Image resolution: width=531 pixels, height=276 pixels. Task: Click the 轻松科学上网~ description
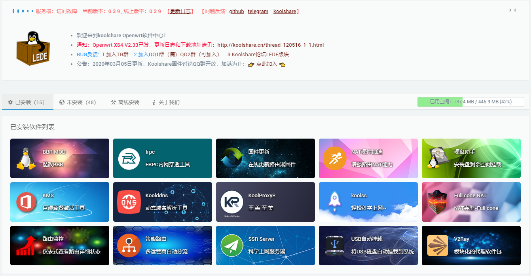pos(369,208)
